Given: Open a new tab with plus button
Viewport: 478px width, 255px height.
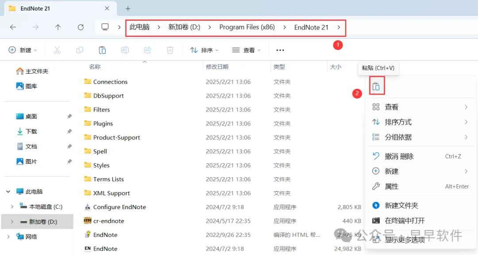Looking at the screenshot, I should point(128,9).
